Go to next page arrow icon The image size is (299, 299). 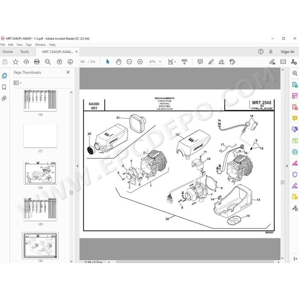(x=70, y=62)
